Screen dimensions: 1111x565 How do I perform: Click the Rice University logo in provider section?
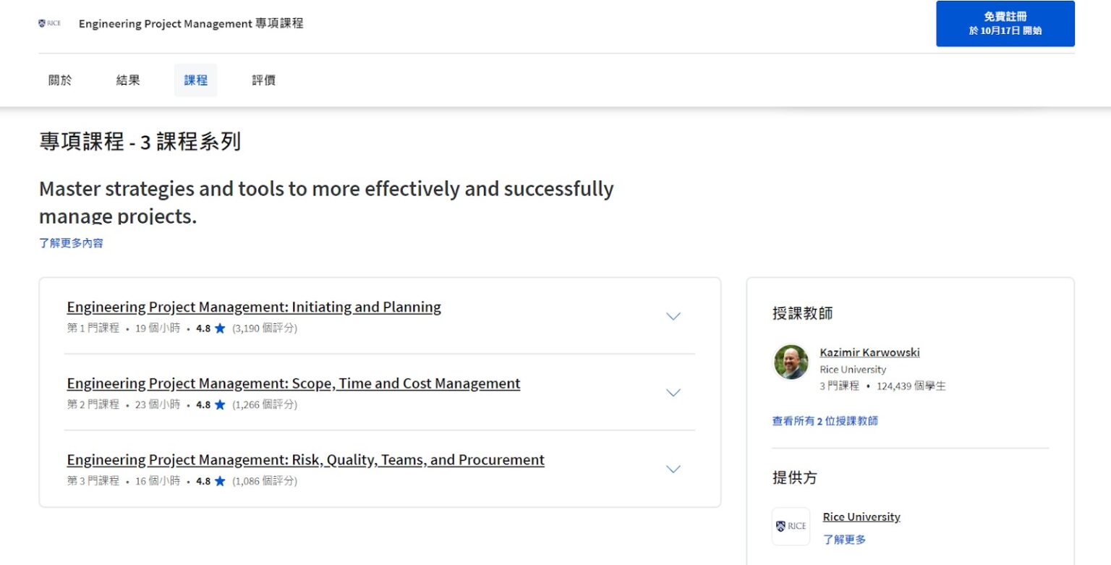click(791, 526)
